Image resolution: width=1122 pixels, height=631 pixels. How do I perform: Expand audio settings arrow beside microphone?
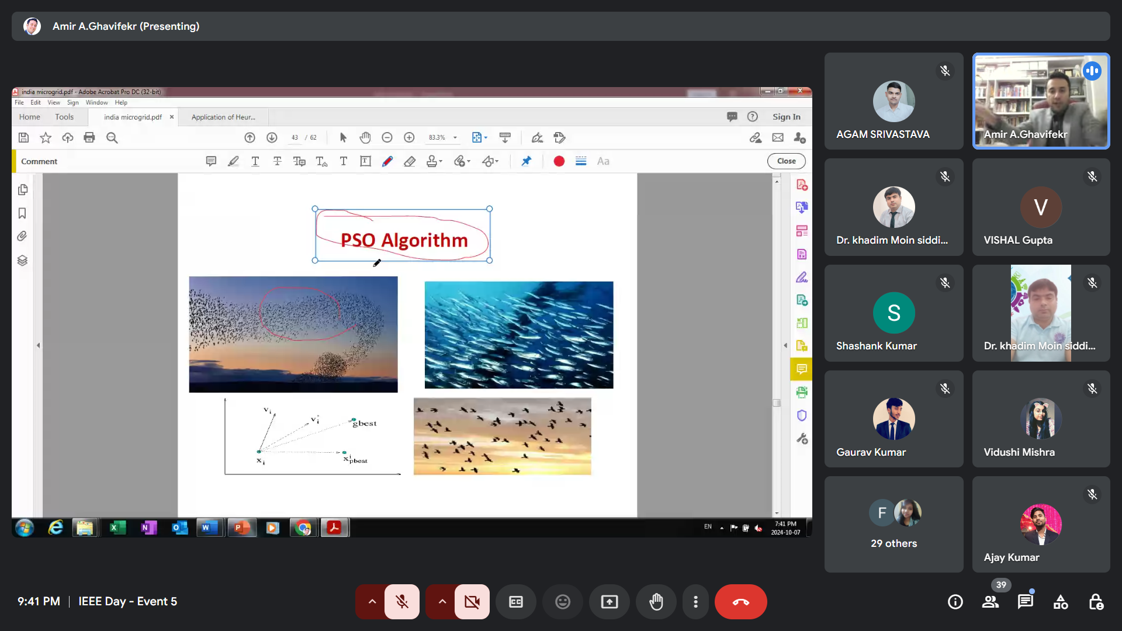point(372,601)
